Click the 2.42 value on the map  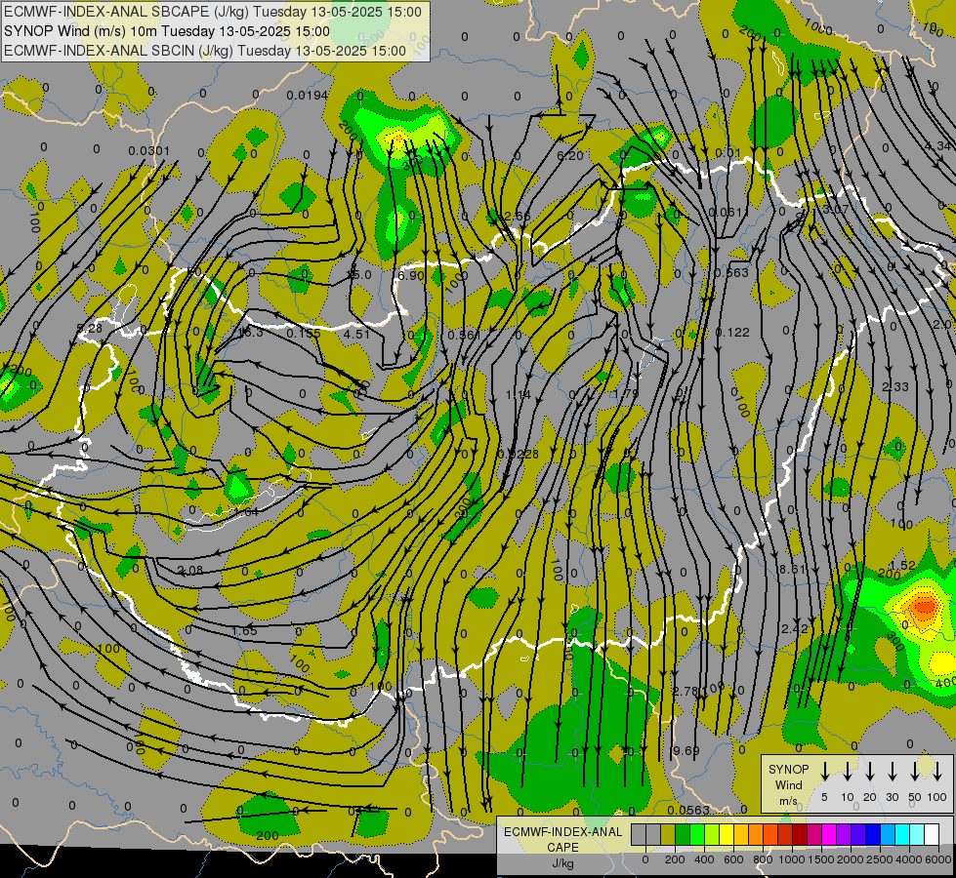[795, 628]
